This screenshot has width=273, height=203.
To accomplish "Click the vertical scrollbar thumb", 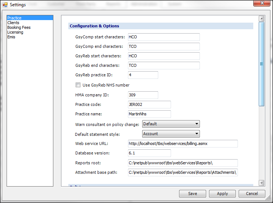I will click(x=261, y=64).
